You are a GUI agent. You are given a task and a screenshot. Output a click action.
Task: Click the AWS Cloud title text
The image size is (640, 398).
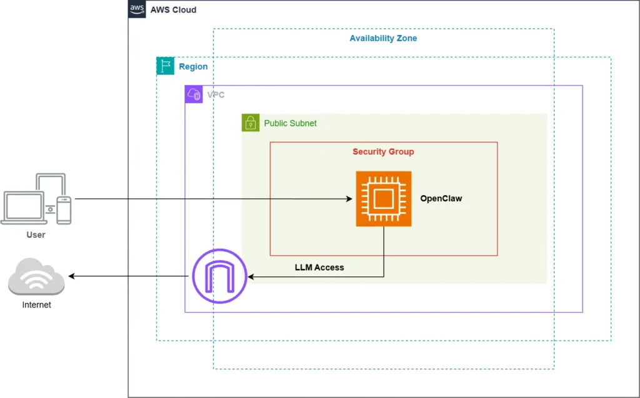tap(174, 9)
